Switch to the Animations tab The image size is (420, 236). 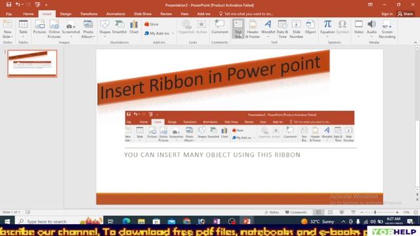115,14
